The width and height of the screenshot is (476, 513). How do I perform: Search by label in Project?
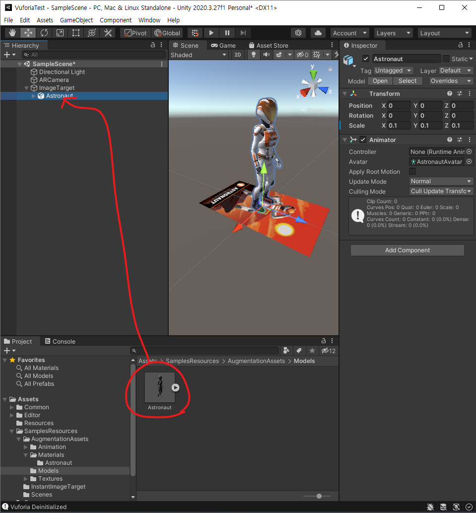[x=299, y=351]
